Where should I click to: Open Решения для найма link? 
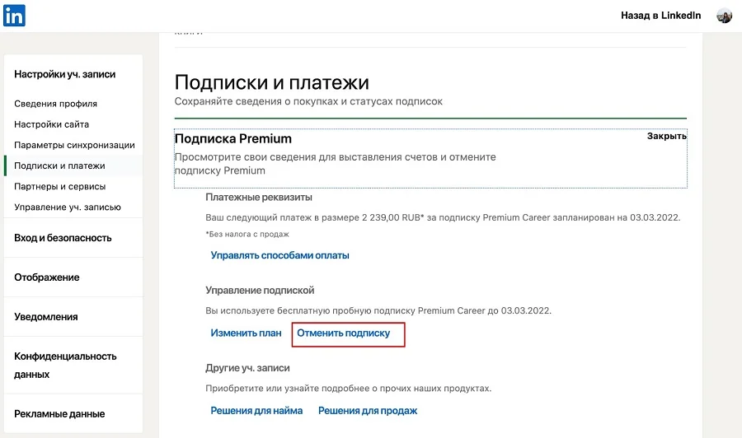click(256, 411)
